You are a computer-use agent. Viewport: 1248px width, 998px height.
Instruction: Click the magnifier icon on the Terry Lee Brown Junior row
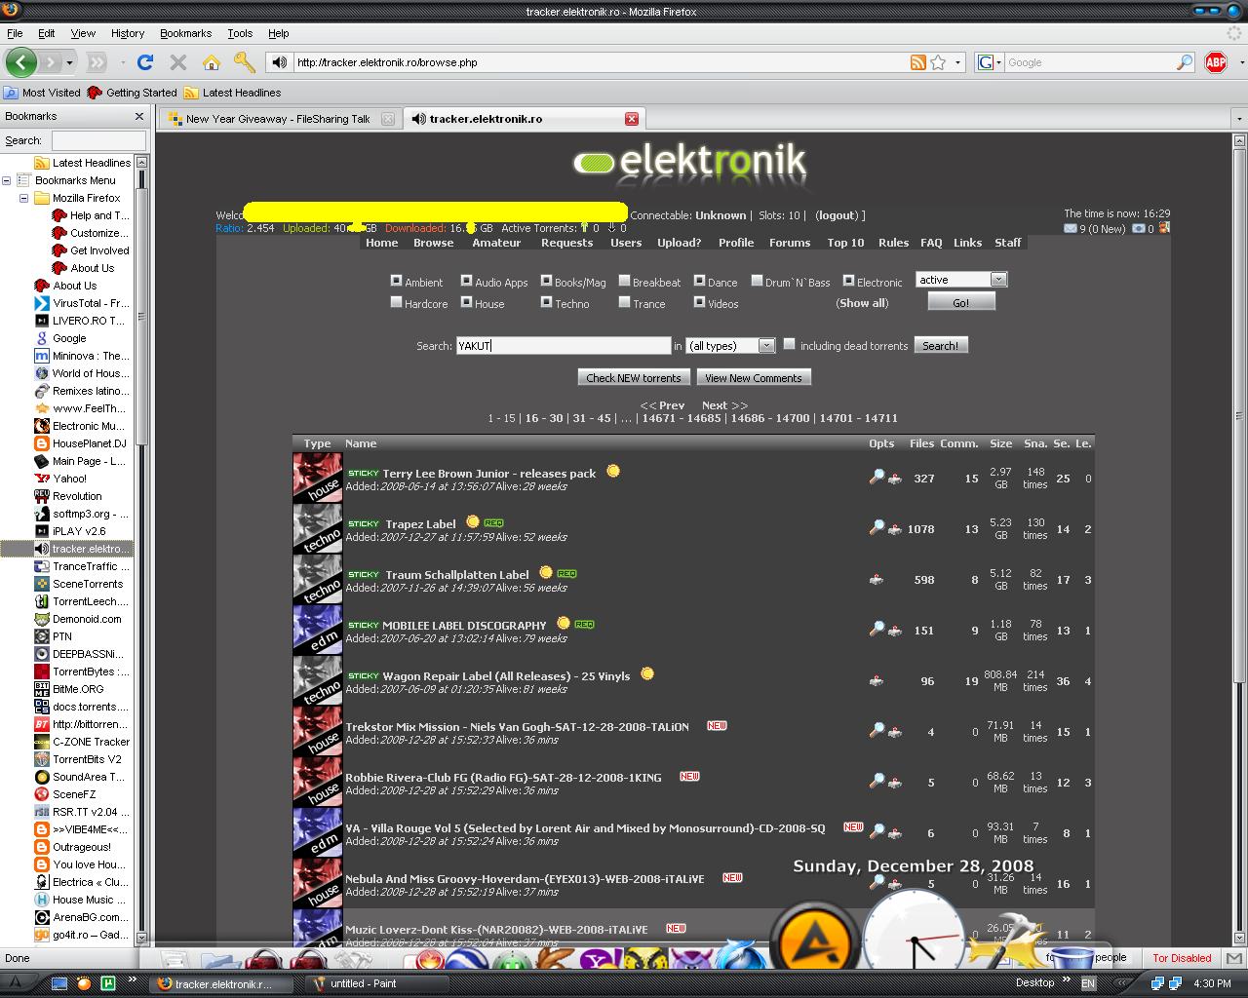click(x=877, y=477)
